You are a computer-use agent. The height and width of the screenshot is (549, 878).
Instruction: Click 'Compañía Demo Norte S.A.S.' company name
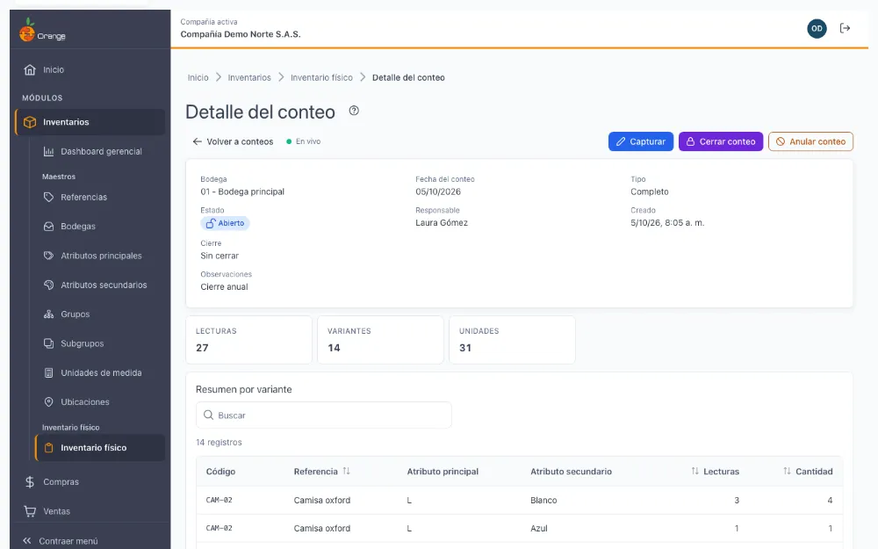click(241, 34)
